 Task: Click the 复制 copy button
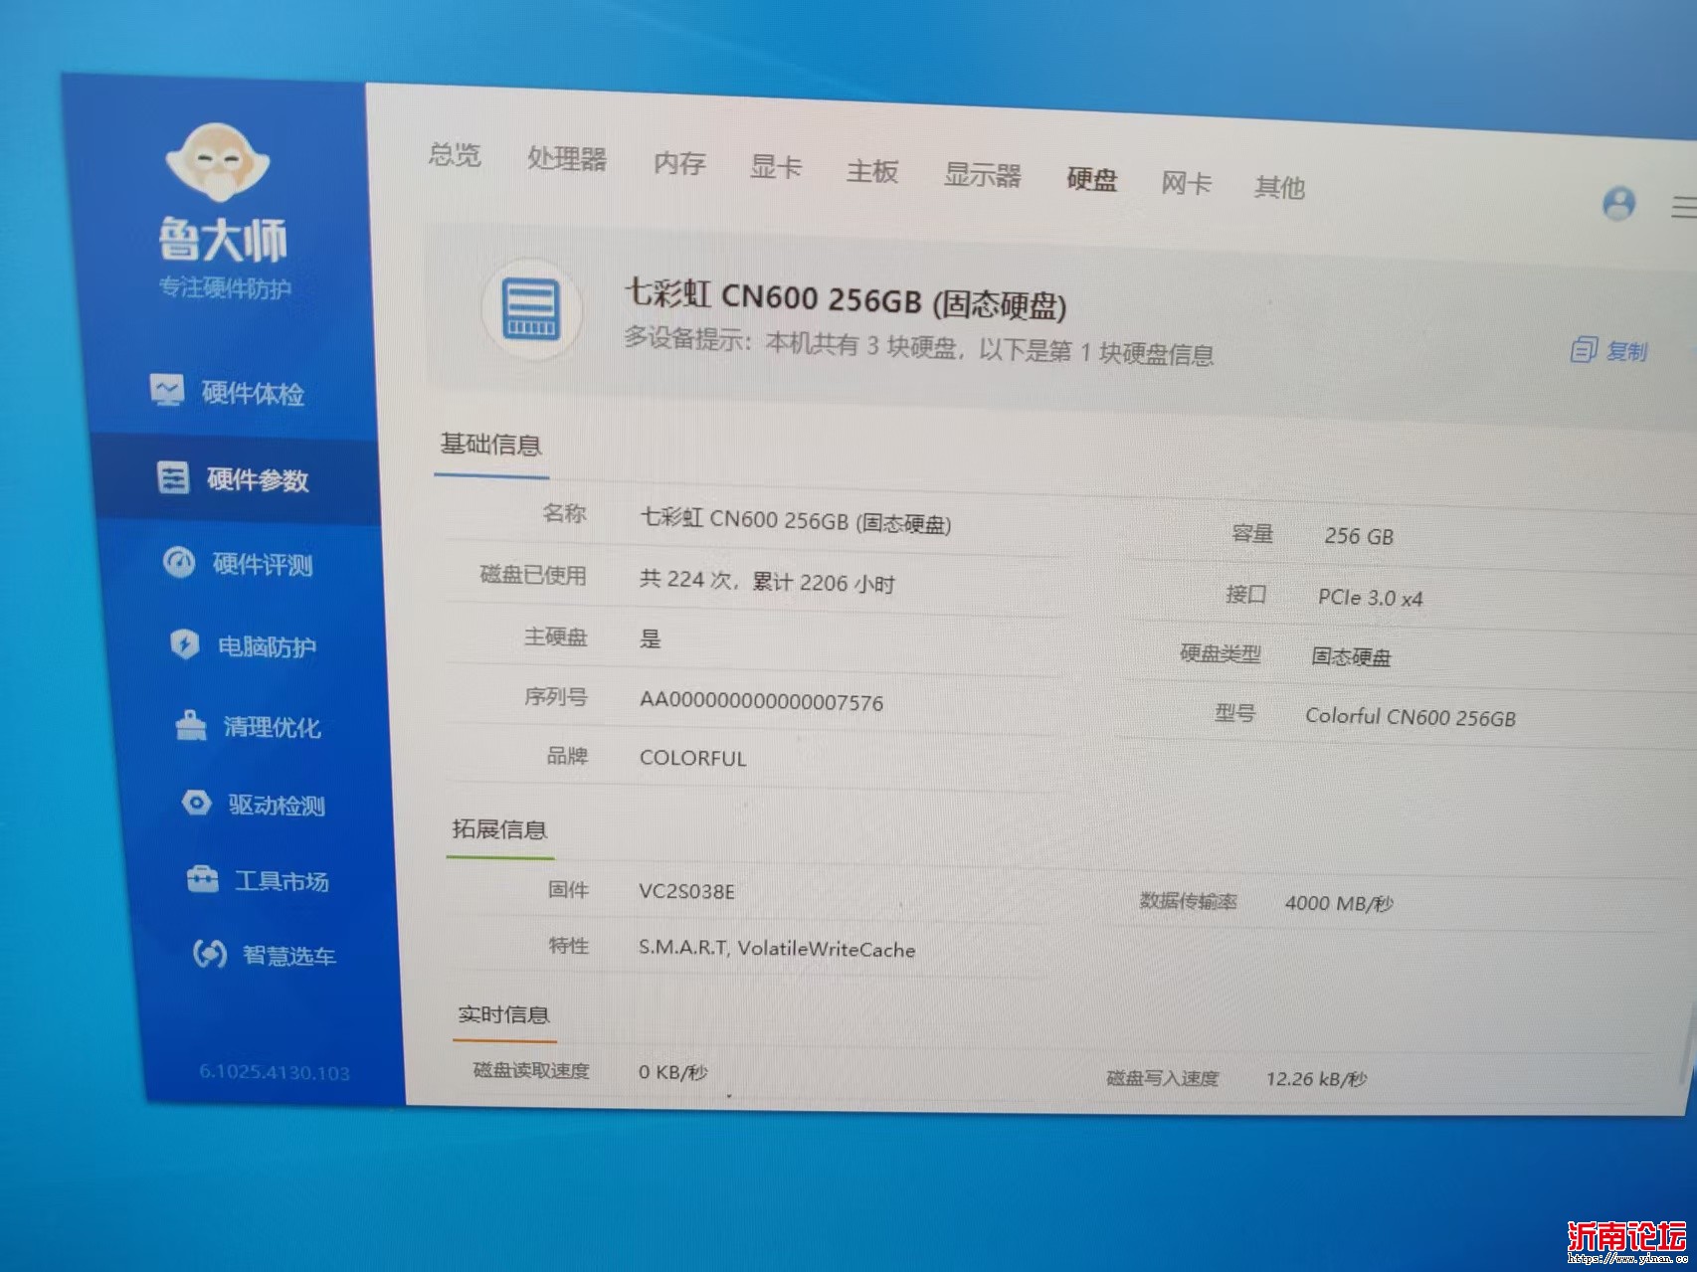click(x=1610, y=350)
